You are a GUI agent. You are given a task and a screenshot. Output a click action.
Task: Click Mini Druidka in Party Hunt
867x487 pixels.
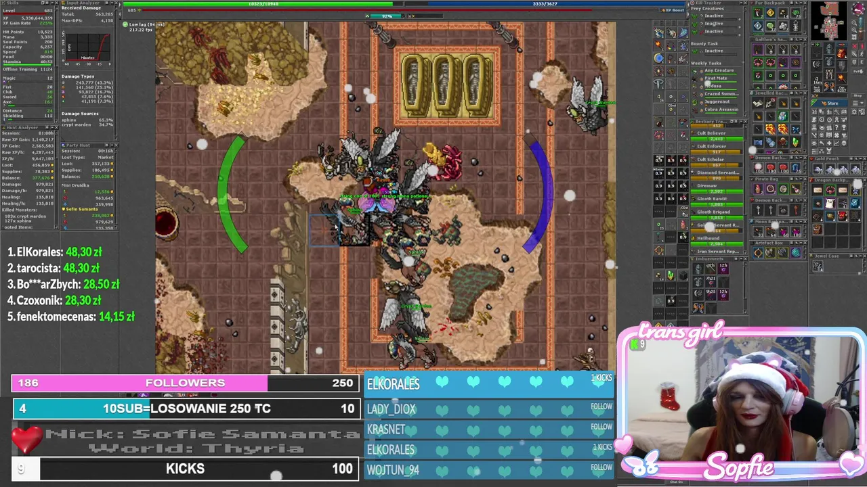(76, 184)
